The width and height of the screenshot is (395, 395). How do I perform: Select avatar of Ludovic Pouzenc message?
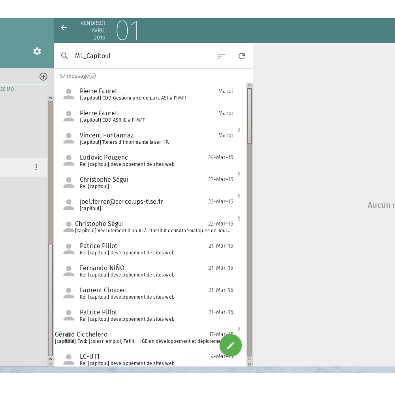(69, 160)
